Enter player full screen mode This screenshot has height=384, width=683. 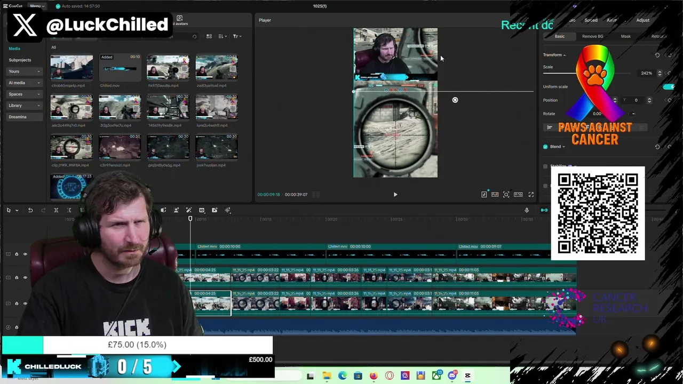coord(531,195)
